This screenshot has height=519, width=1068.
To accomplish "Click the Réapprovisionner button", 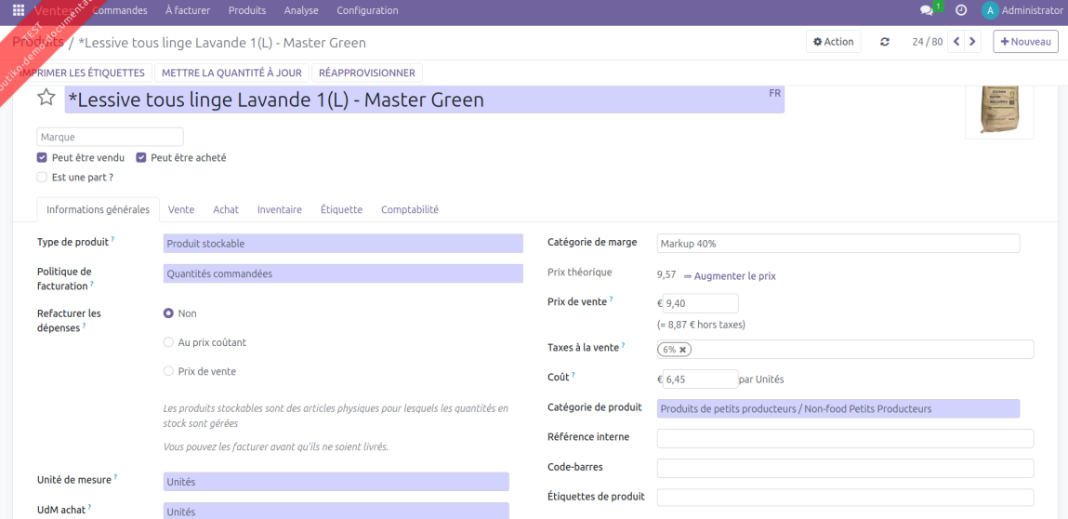I will (x=367, y=73).
